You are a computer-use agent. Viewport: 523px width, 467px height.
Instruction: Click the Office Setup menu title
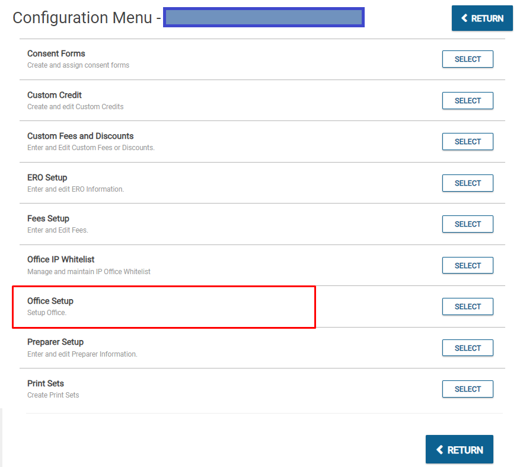[x=50, y=301]
